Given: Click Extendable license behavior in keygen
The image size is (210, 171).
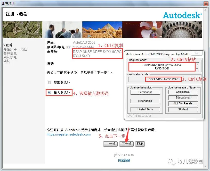Looking at the screenshot, I should pos(145,101).
